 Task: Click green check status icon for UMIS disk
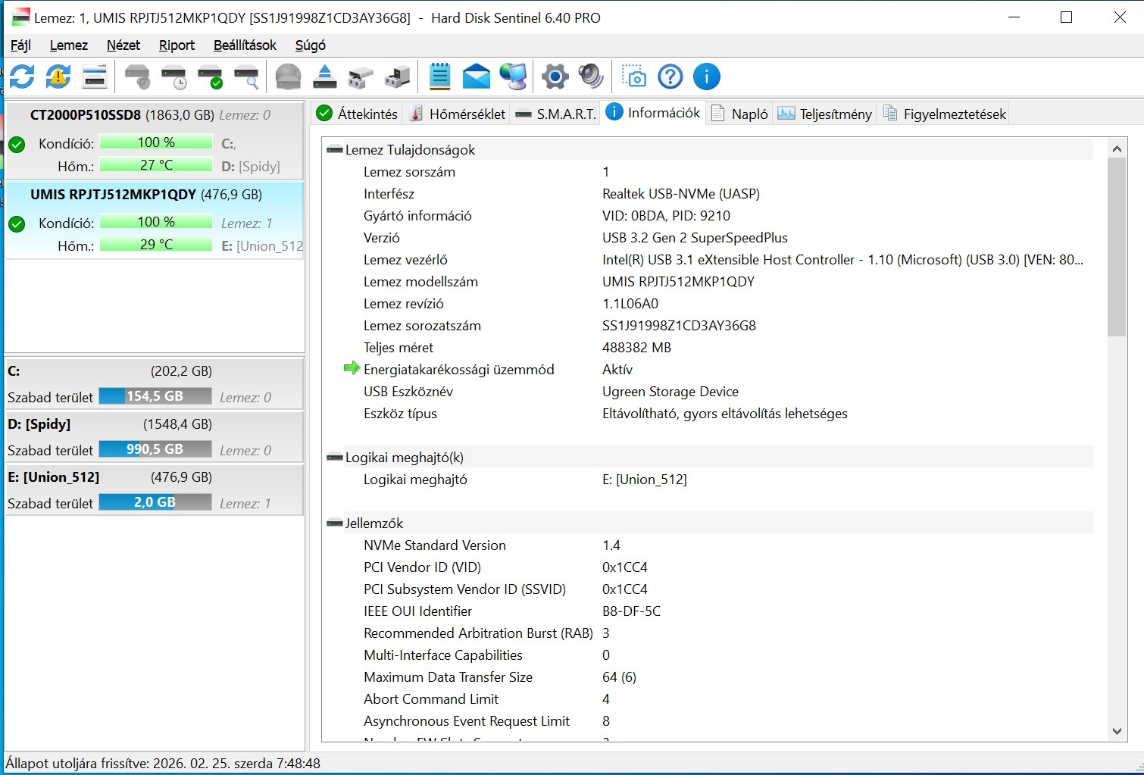[17, 223]
